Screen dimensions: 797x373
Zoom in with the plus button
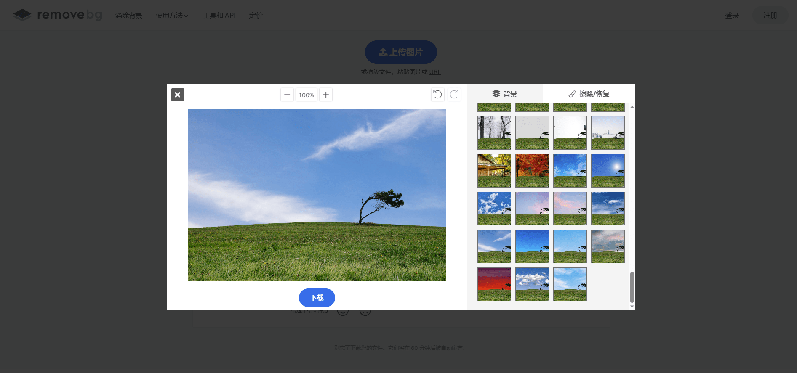[326, 95]
